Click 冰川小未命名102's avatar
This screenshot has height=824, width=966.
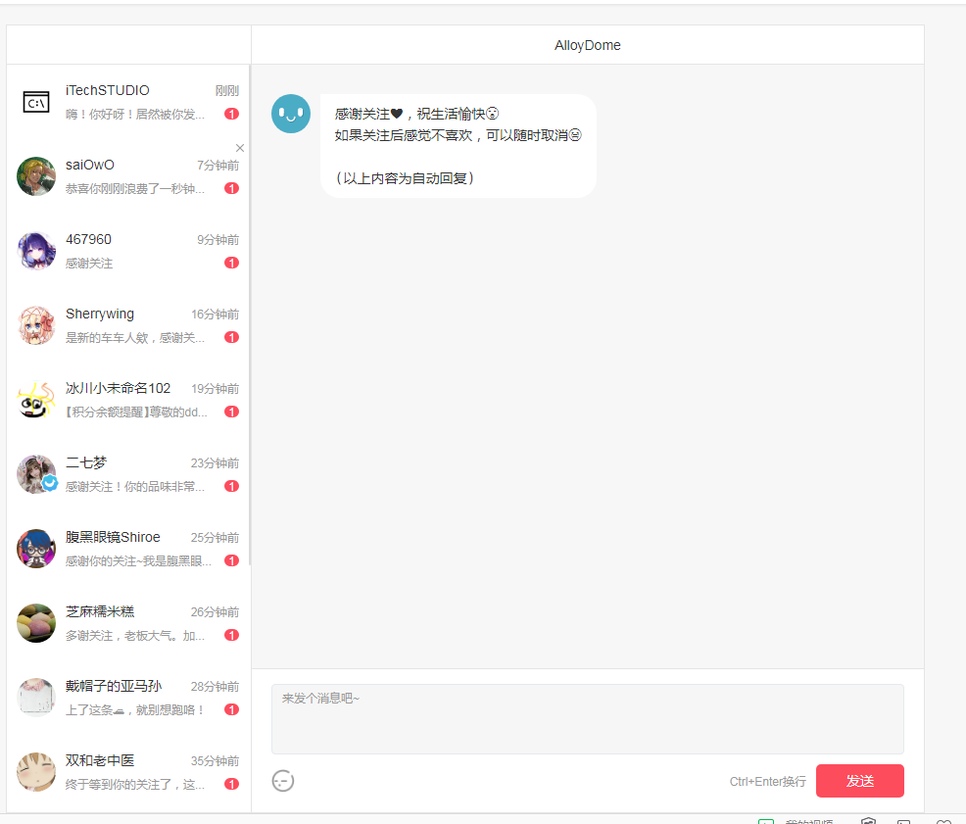[x=36, y=400]
